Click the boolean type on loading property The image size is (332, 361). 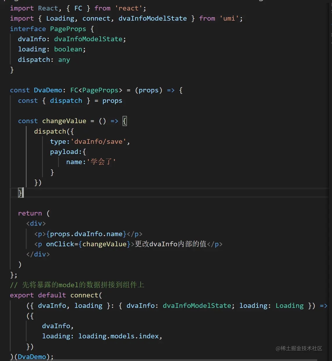click(68, 49)
